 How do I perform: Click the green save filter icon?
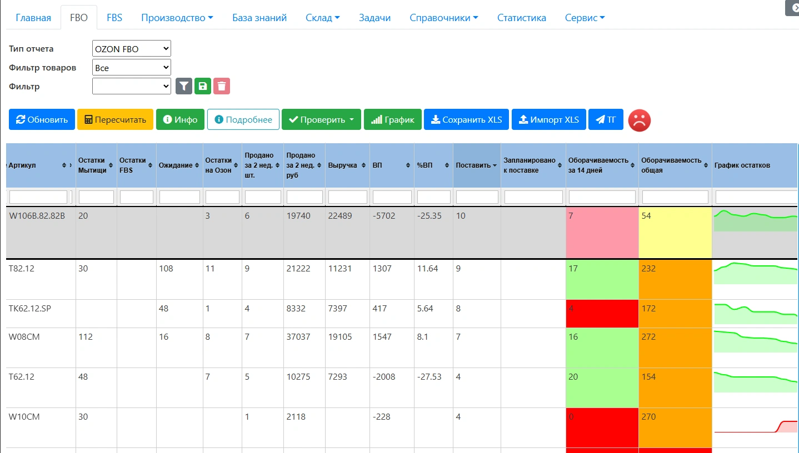[203, 86]
